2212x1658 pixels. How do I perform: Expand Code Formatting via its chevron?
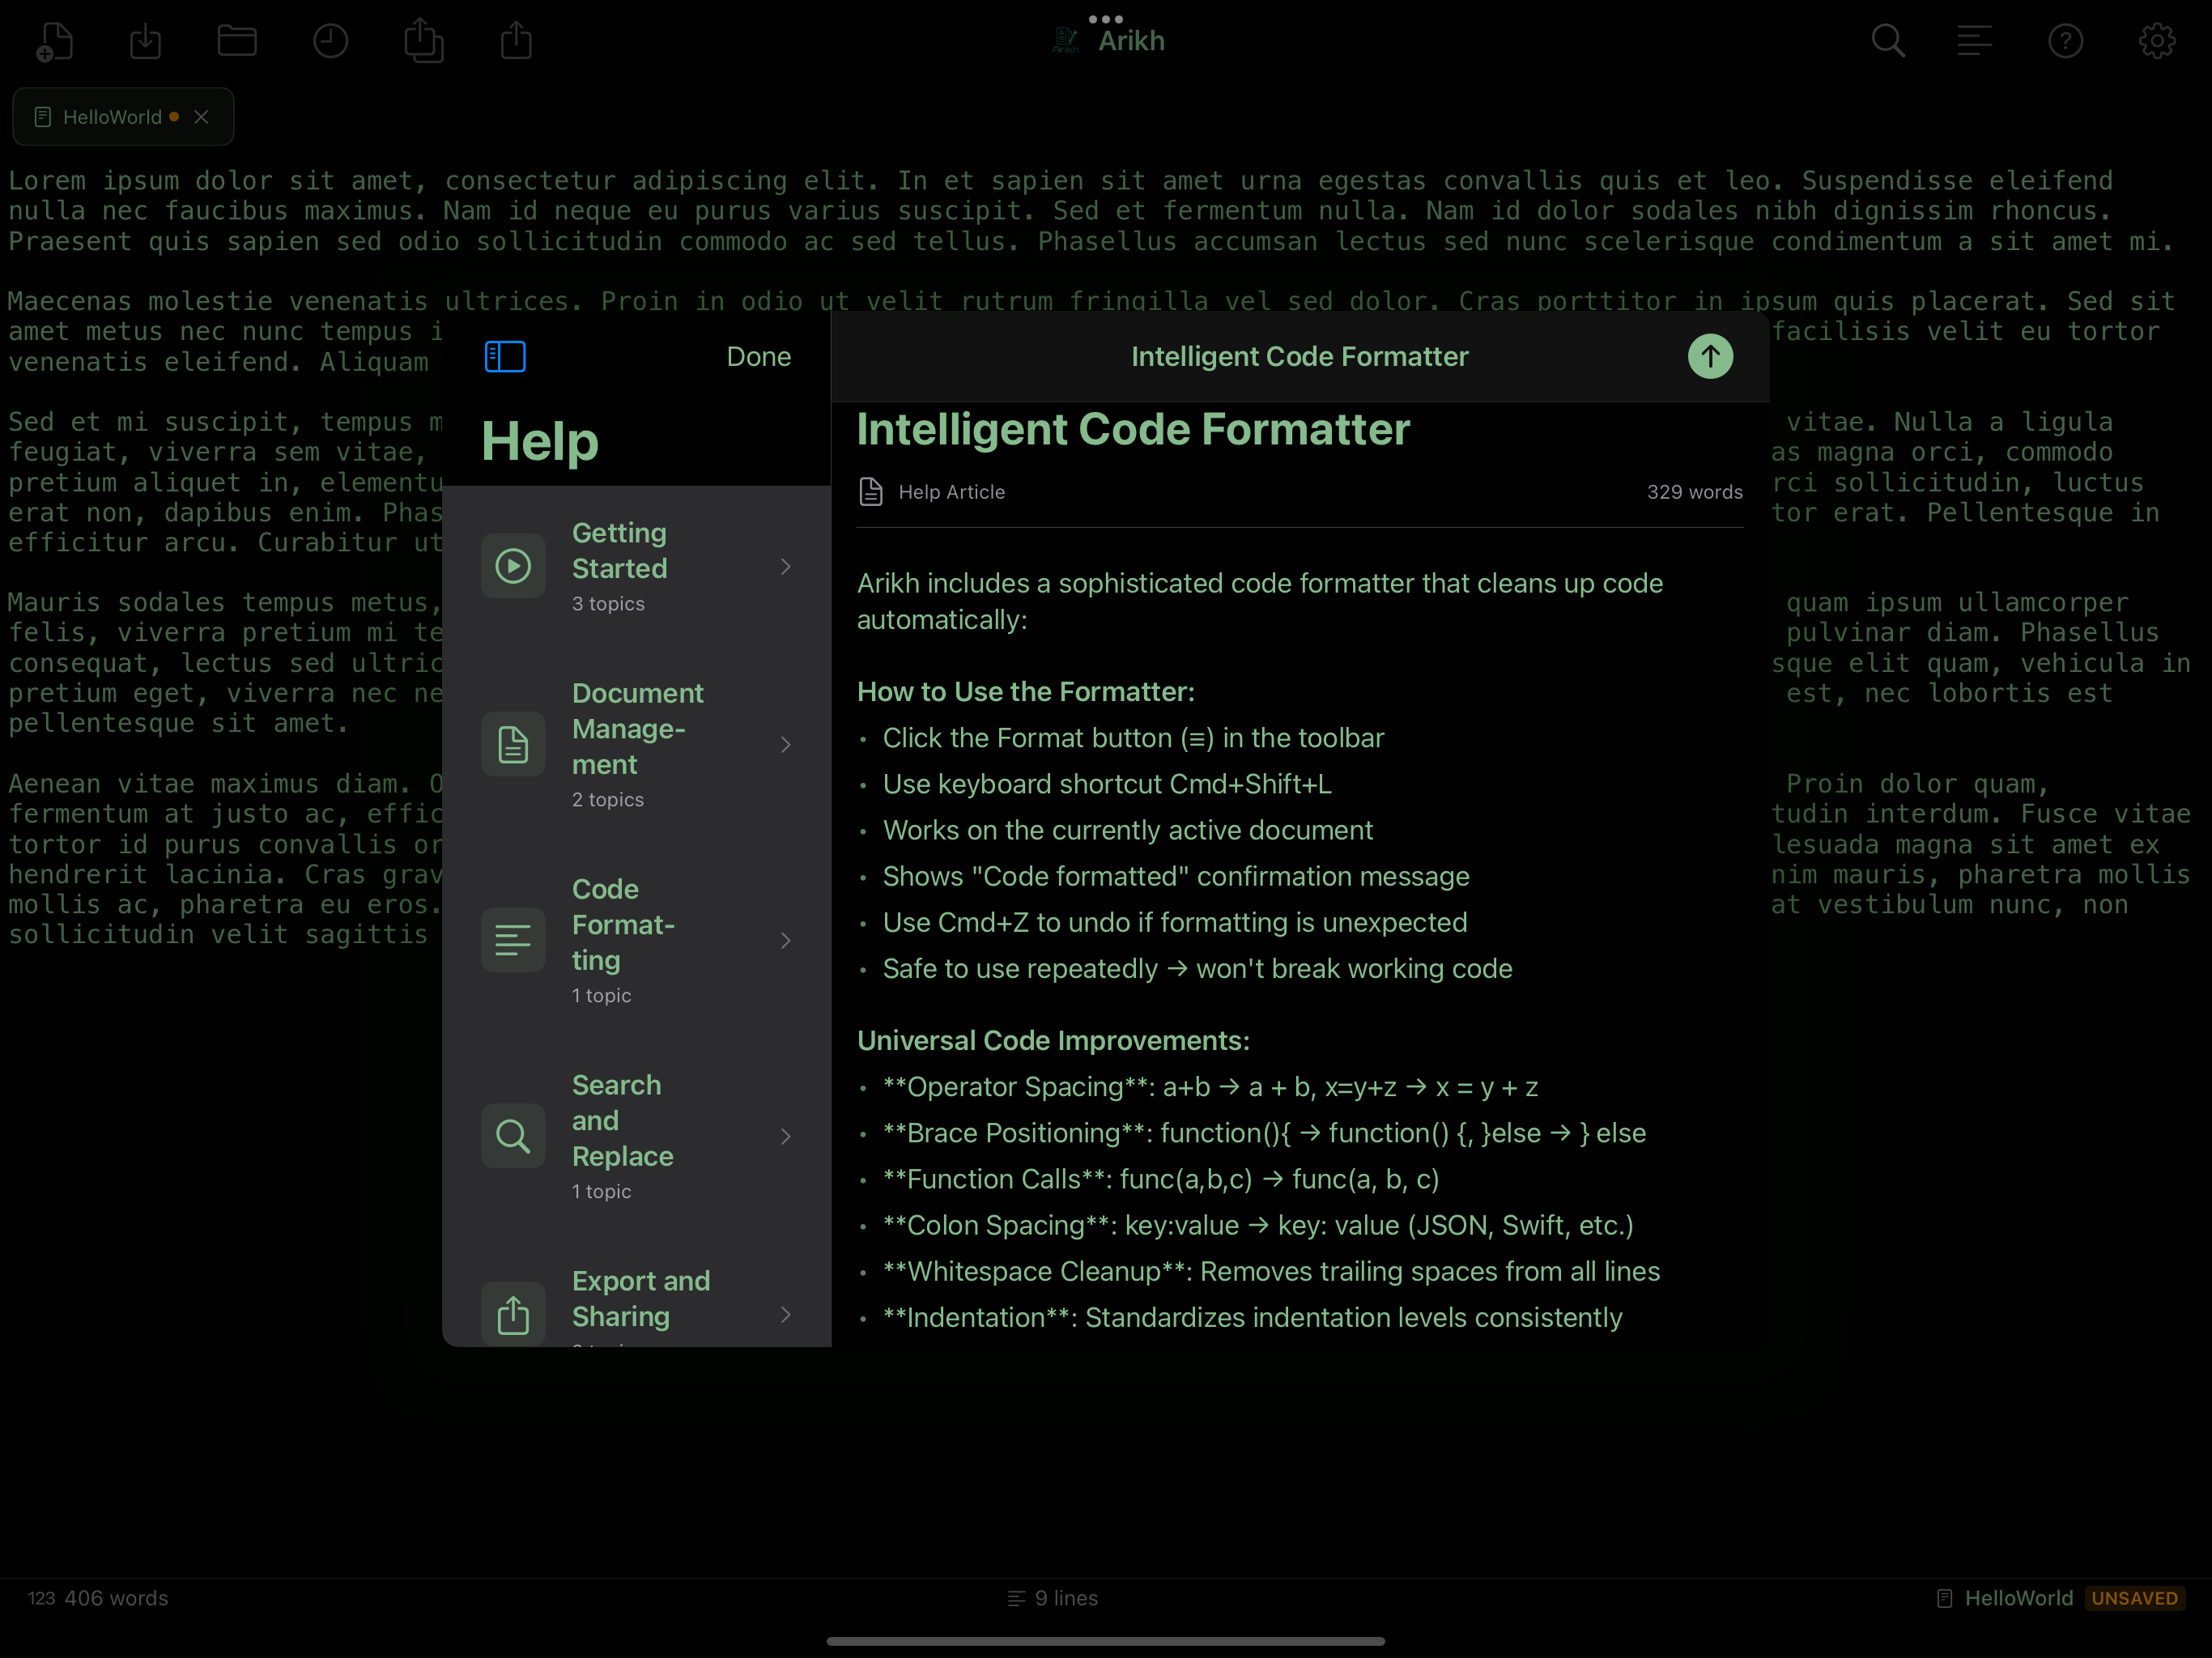(x=786, y=940)
